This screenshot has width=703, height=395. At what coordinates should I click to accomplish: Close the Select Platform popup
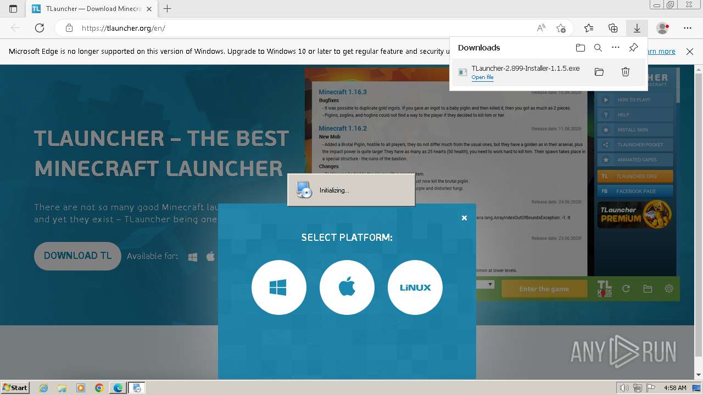click(464, 218)
